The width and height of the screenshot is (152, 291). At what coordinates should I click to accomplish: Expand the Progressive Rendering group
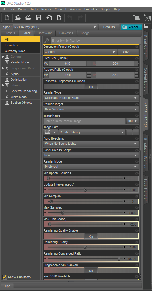click(3, 68)
